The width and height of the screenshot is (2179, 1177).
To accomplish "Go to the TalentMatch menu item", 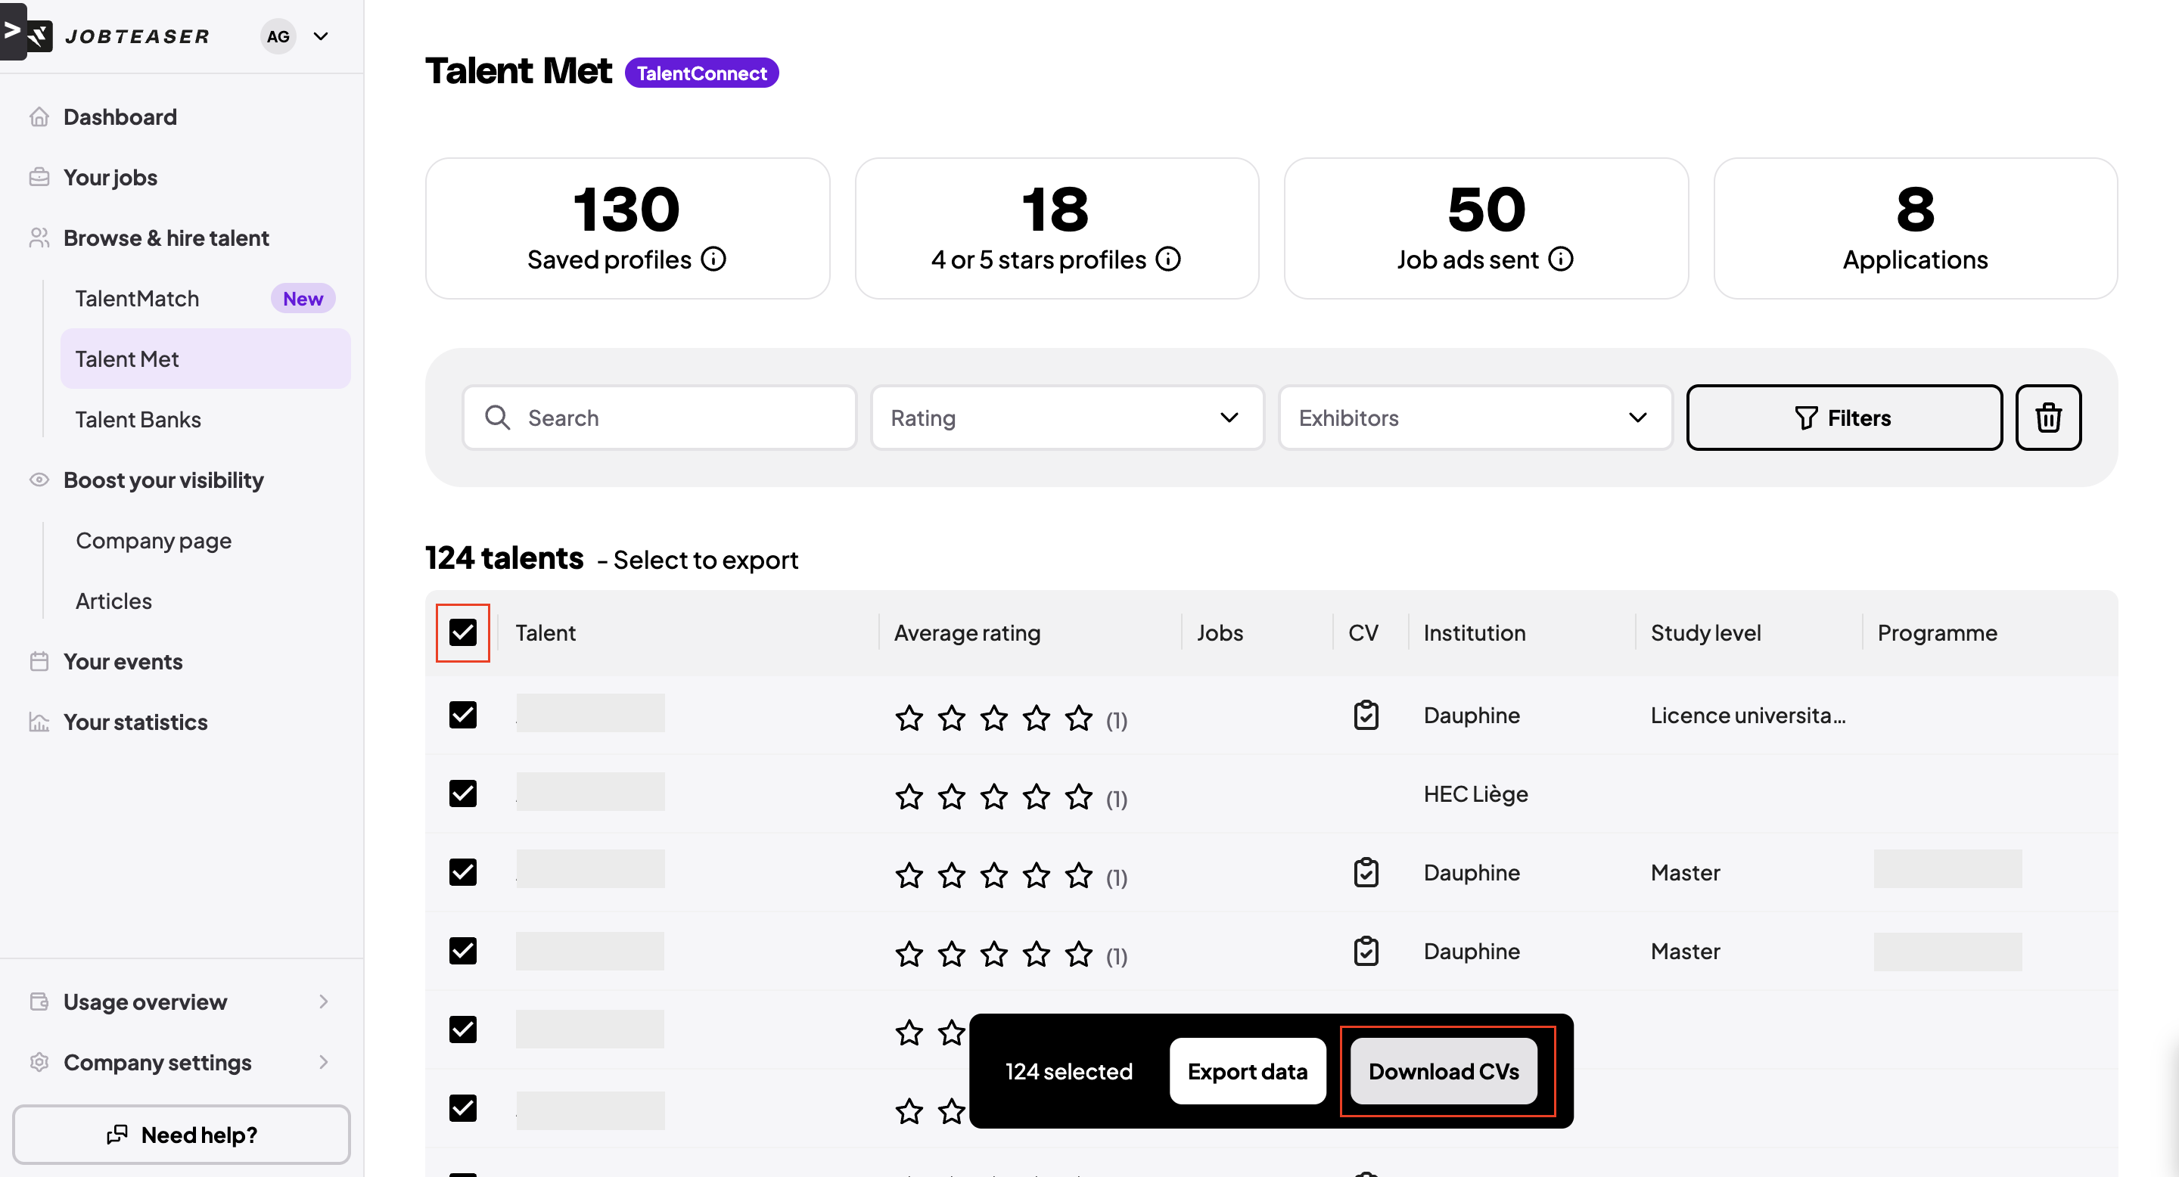I will (x=138, y=299).
